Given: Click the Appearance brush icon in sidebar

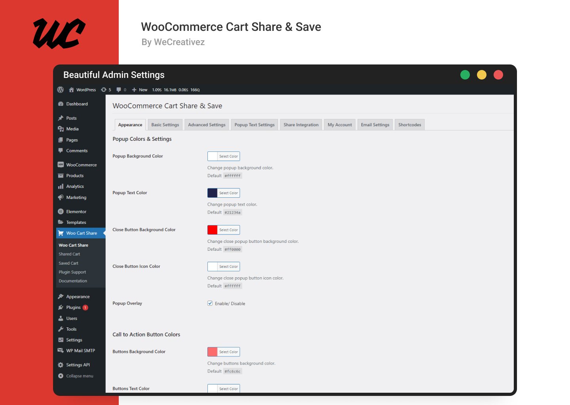Looking at the screenshot, I should 61,297.
